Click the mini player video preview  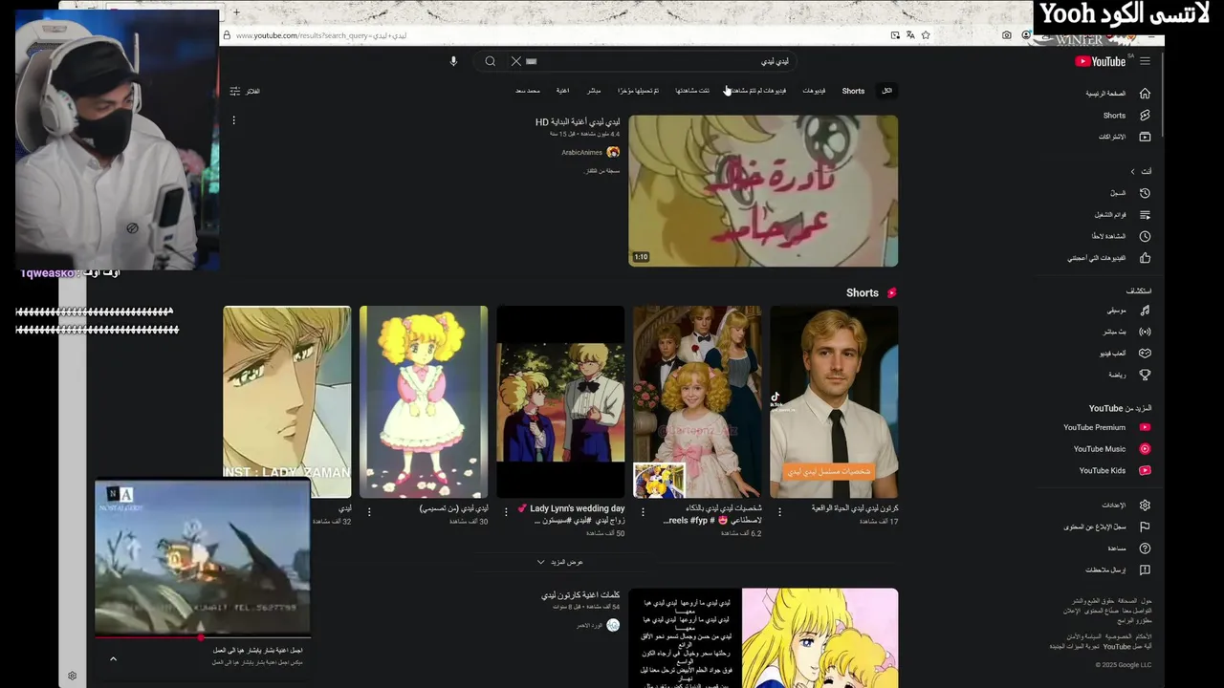click(x=202, y=557)
